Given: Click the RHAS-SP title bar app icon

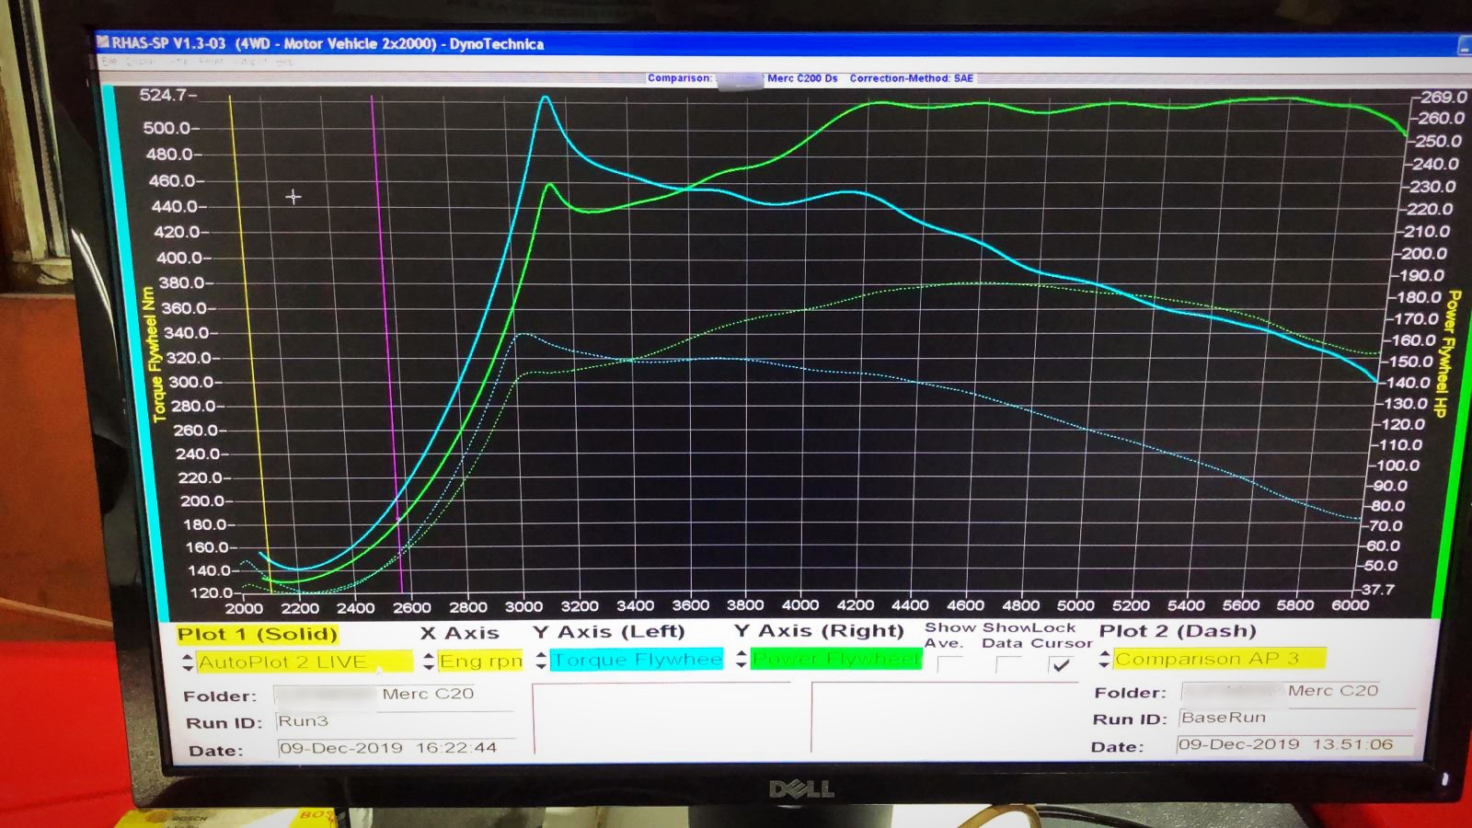Looking at the screenshot, I should coord(103,42).
